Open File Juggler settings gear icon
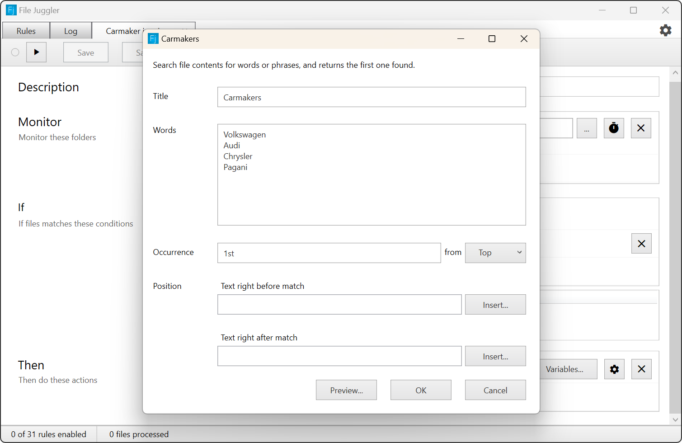 click(665, 30)
